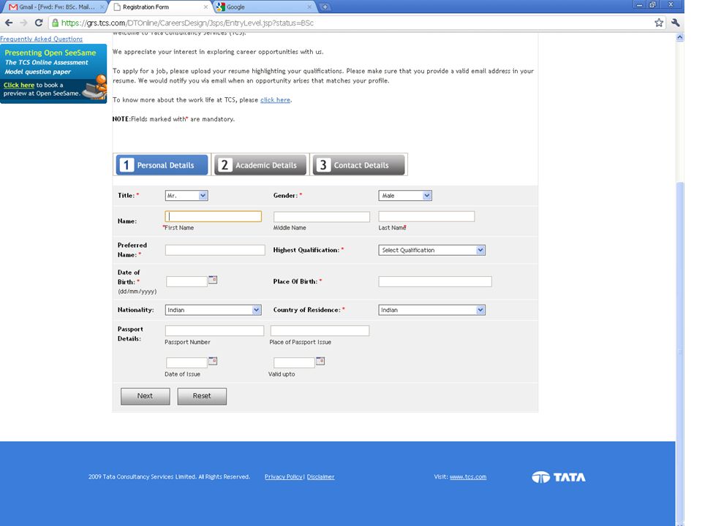
Task: Go back with the browser back arrow
Action: 9,23
